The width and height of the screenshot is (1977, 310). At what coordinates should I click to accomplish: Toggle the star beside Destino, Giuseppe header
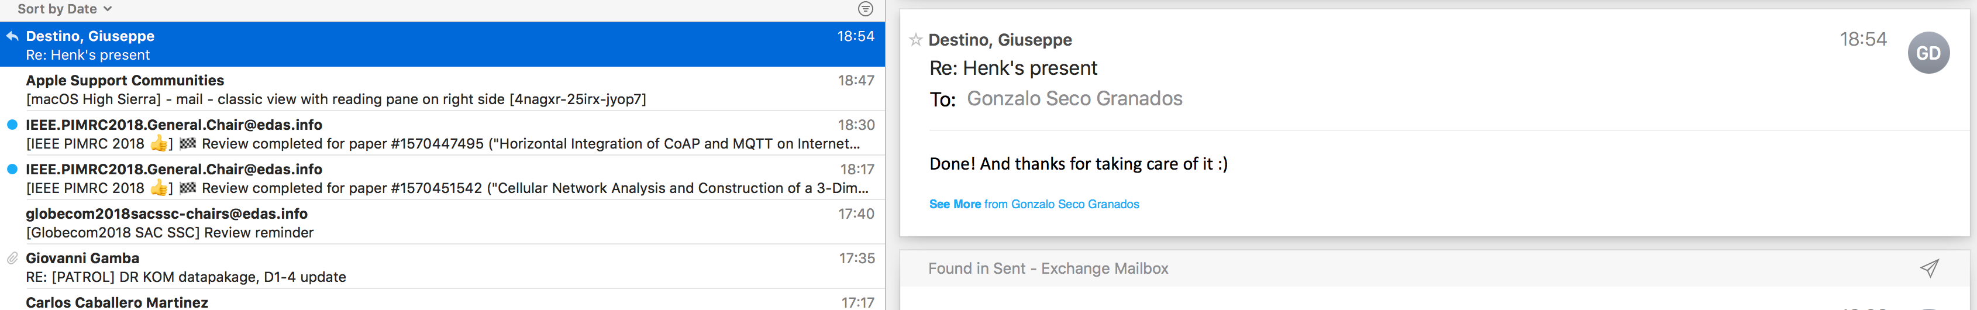coord(915,40)
